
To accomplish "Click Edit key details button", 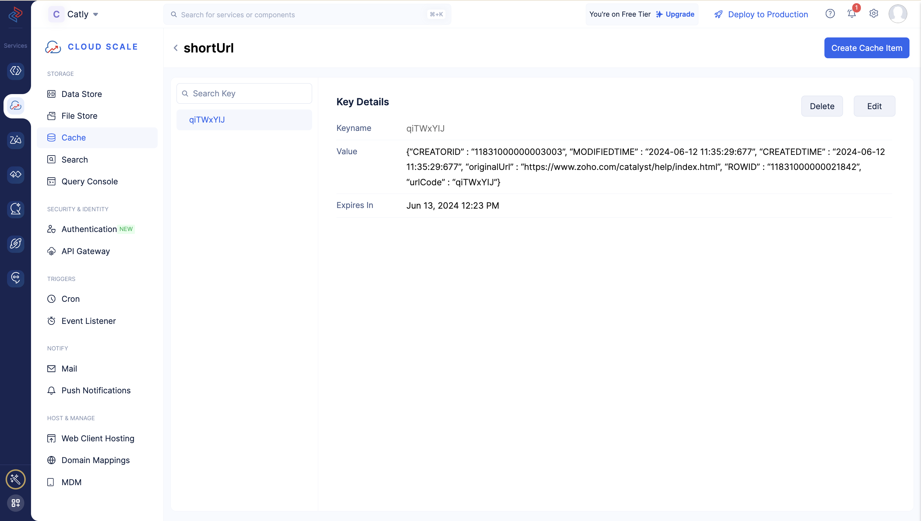I will 874,106.
